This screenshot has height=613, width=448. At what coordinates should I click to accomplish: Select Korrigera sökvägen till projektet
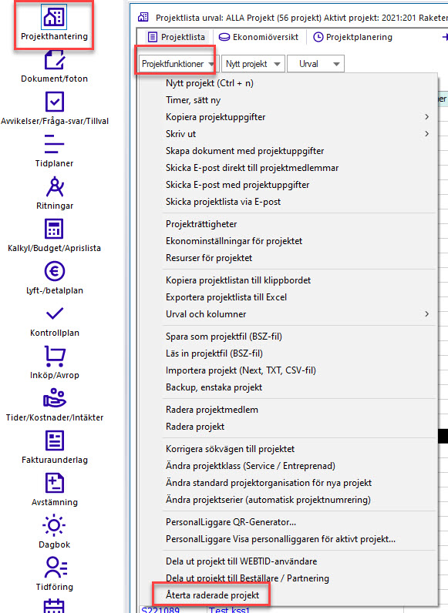(x=230, y=449)
